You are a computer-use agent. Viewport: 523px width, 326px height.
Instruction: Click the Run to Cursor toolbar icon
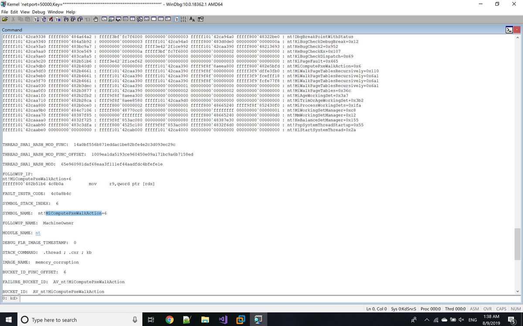[x=87, y=19]
